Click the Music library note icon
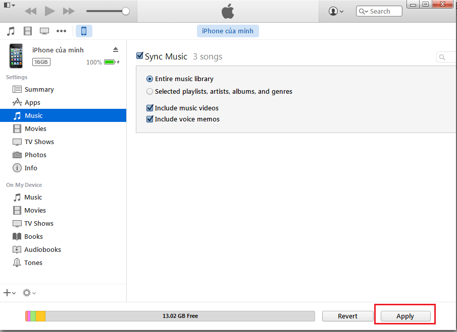The width and height of the screenshot is (457, 332). tap(11, 31)
